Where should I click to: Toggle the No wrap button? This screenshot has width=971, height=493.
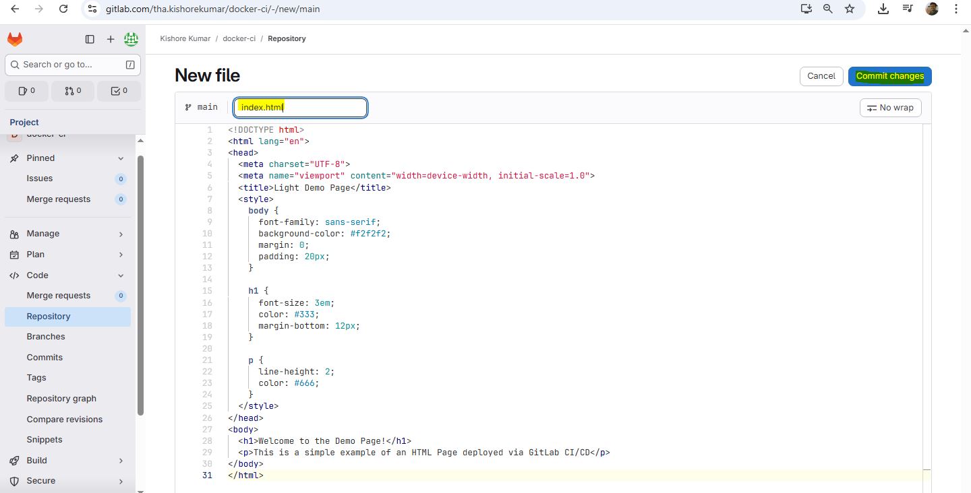(890, 108)
